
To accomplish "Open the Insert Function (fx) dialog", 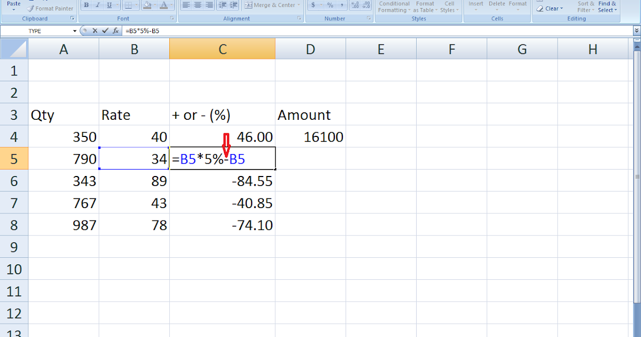I will tap(115, 31).
